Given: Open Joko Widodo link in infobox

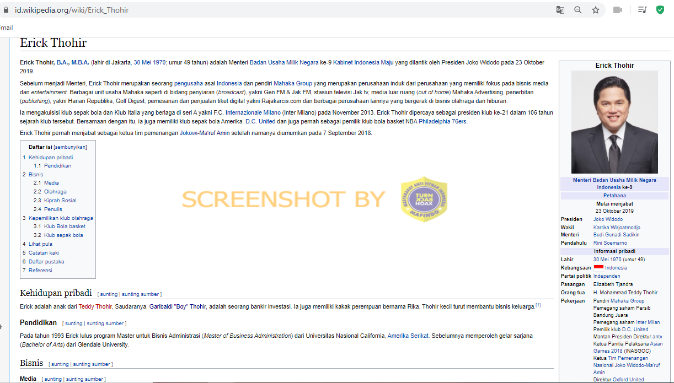Looking at the screenshot, I should [x=608, y=219].
